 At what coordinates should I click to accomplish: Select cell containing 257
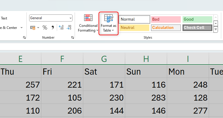[21, 84]
